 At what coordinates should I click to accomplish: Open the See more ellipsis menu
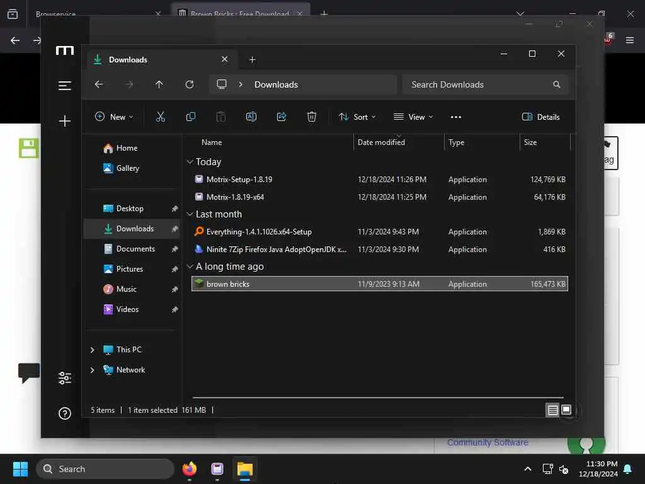456,117
